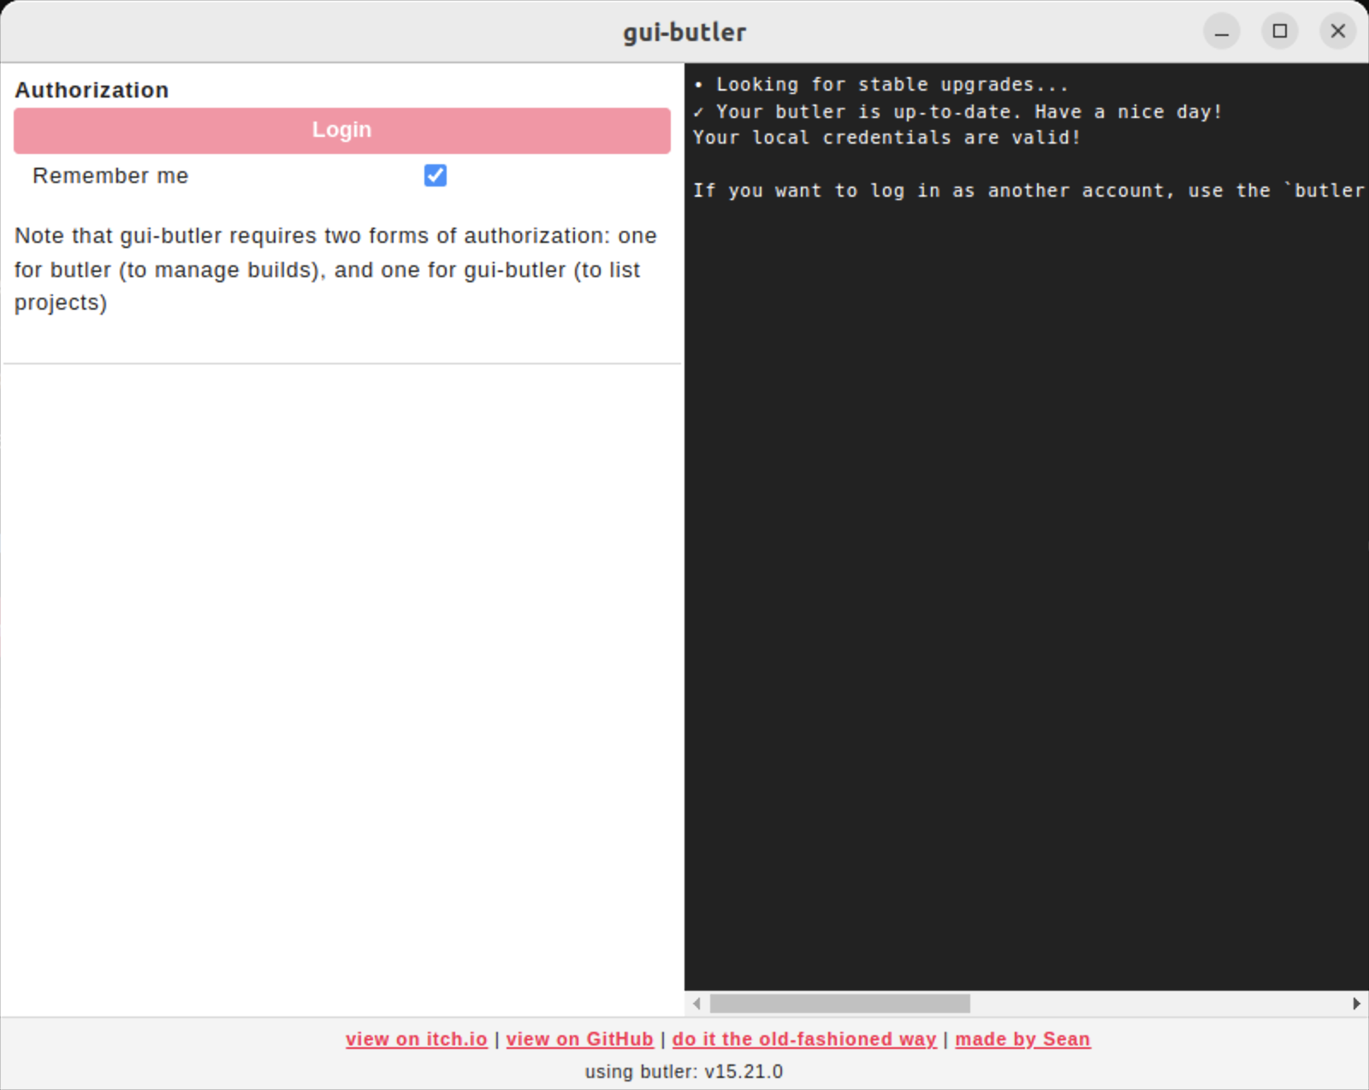Minimize the gui-butler window
Viewport: 1369px width, 1090px height.
click(1221, 32)
